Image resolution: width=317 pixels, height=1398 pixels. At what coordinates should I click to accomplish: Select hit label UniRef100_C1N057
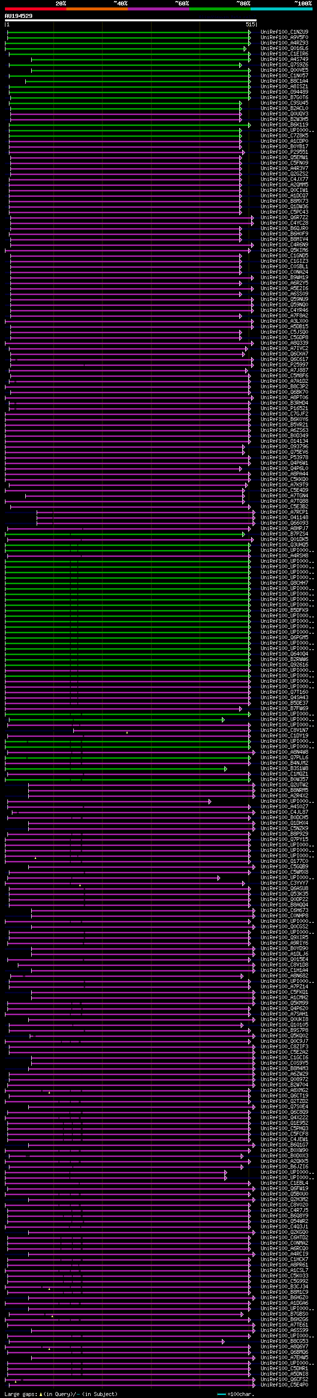(x=284, y=75)
